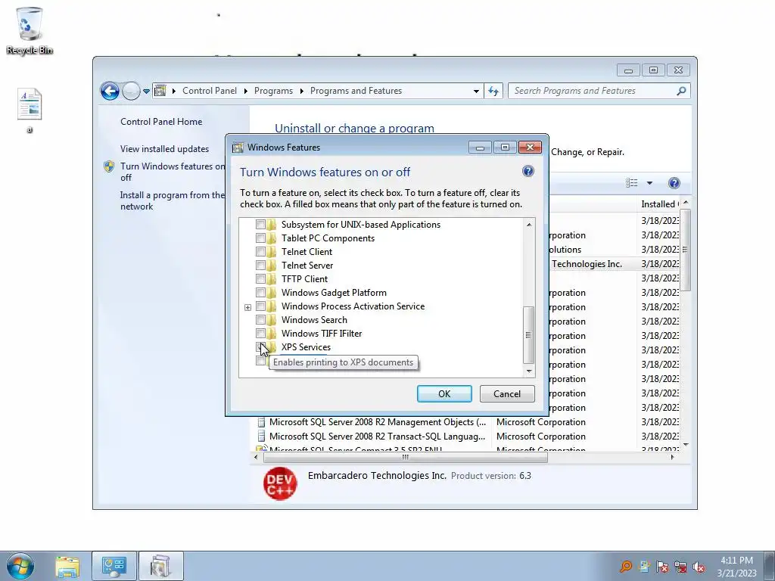The image size is (775, 581).
Task: Expand Windows Process Activation Service tree node
Action: [247, 307]
